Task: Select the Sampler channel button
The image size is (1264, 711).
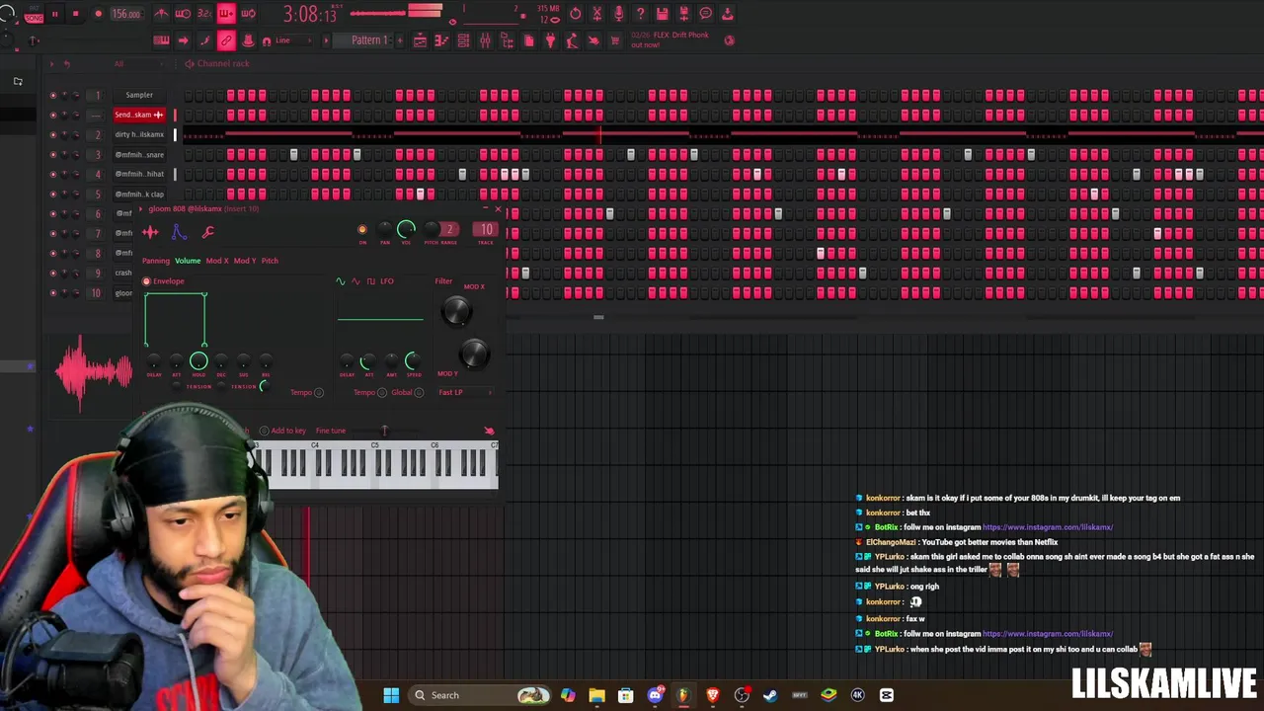Action: click(x=139, y=95)
